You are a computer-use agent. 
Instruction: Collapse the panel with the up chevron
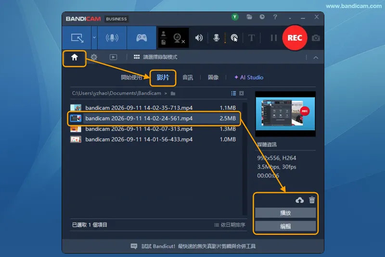[316, 58]
